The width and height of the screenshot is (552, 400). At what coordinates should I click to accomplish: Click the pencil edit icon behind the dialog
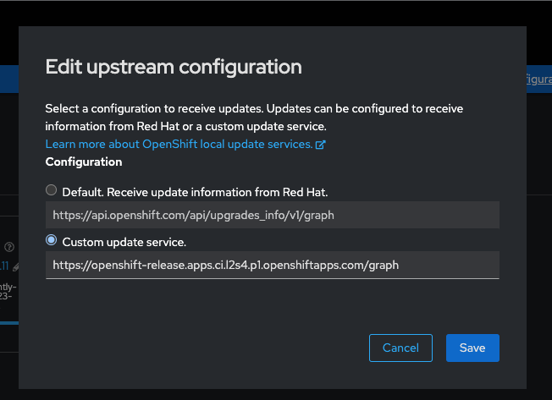point(16,267)
